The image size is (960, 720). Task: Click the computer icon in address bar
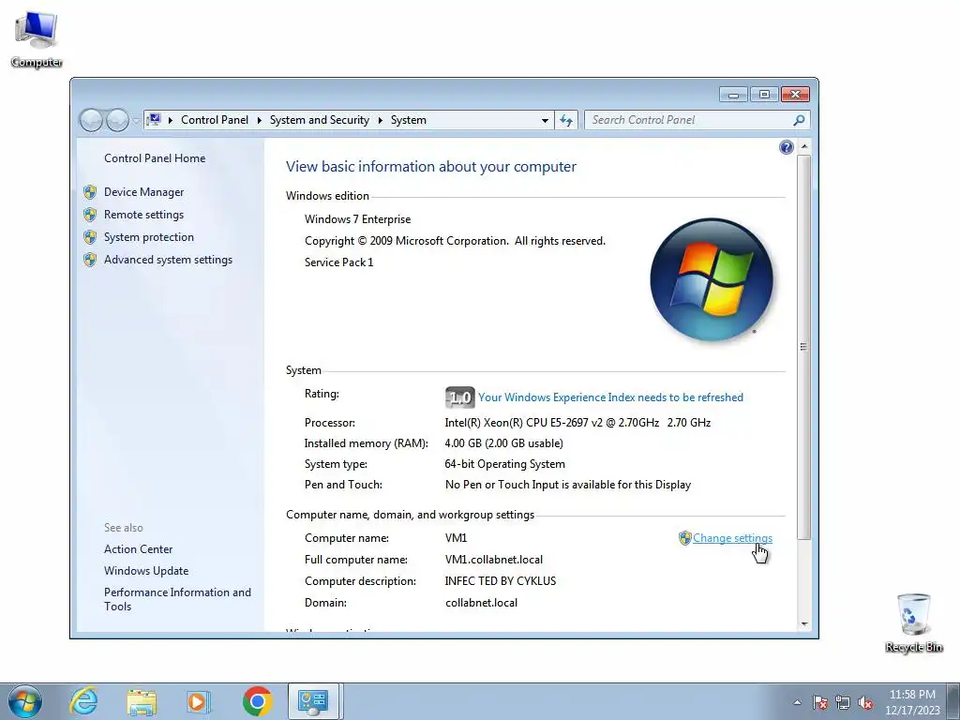(x=155, y=119)
